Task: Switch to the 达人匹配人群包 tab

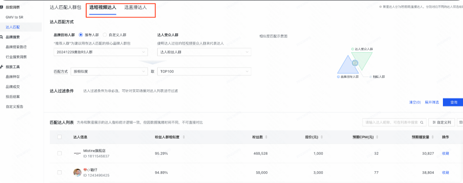Action: (x=65, y=7)
